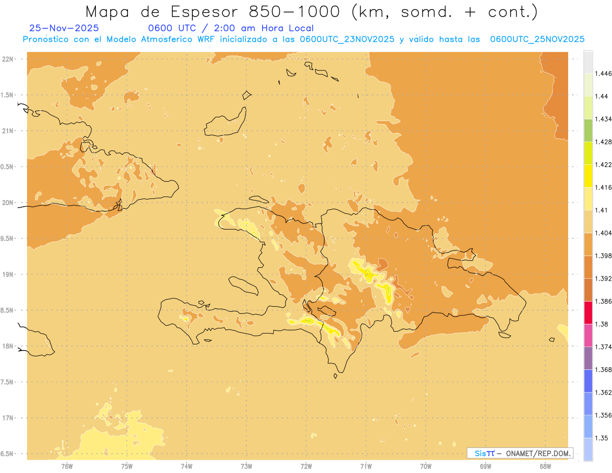The height and width of the screenshot is (473, 612).
Task: Click the legend value '1.356'
Action: 604,415
